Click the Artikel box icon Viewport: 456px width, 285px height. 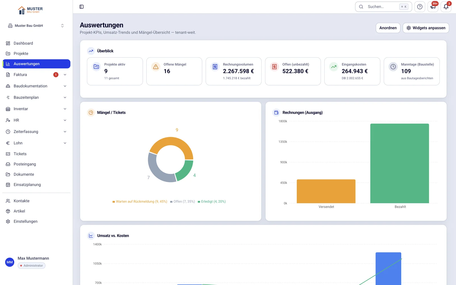[8, 211]
